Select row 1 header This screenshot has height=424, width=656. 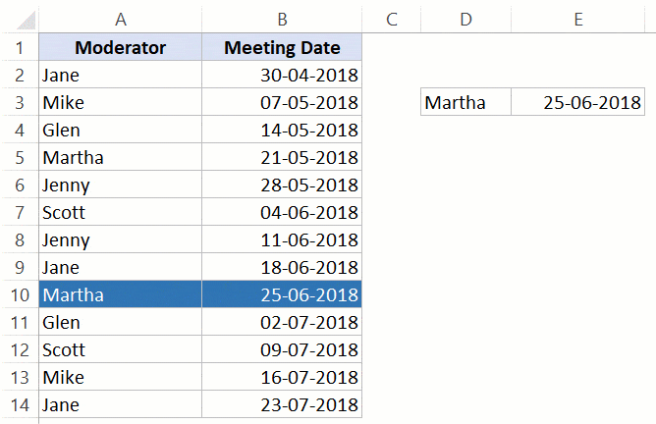tap(20, 47)
